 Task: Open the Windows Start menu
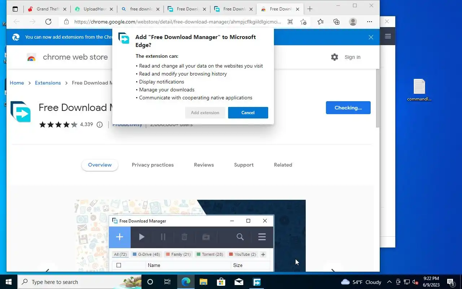point(9,282)
